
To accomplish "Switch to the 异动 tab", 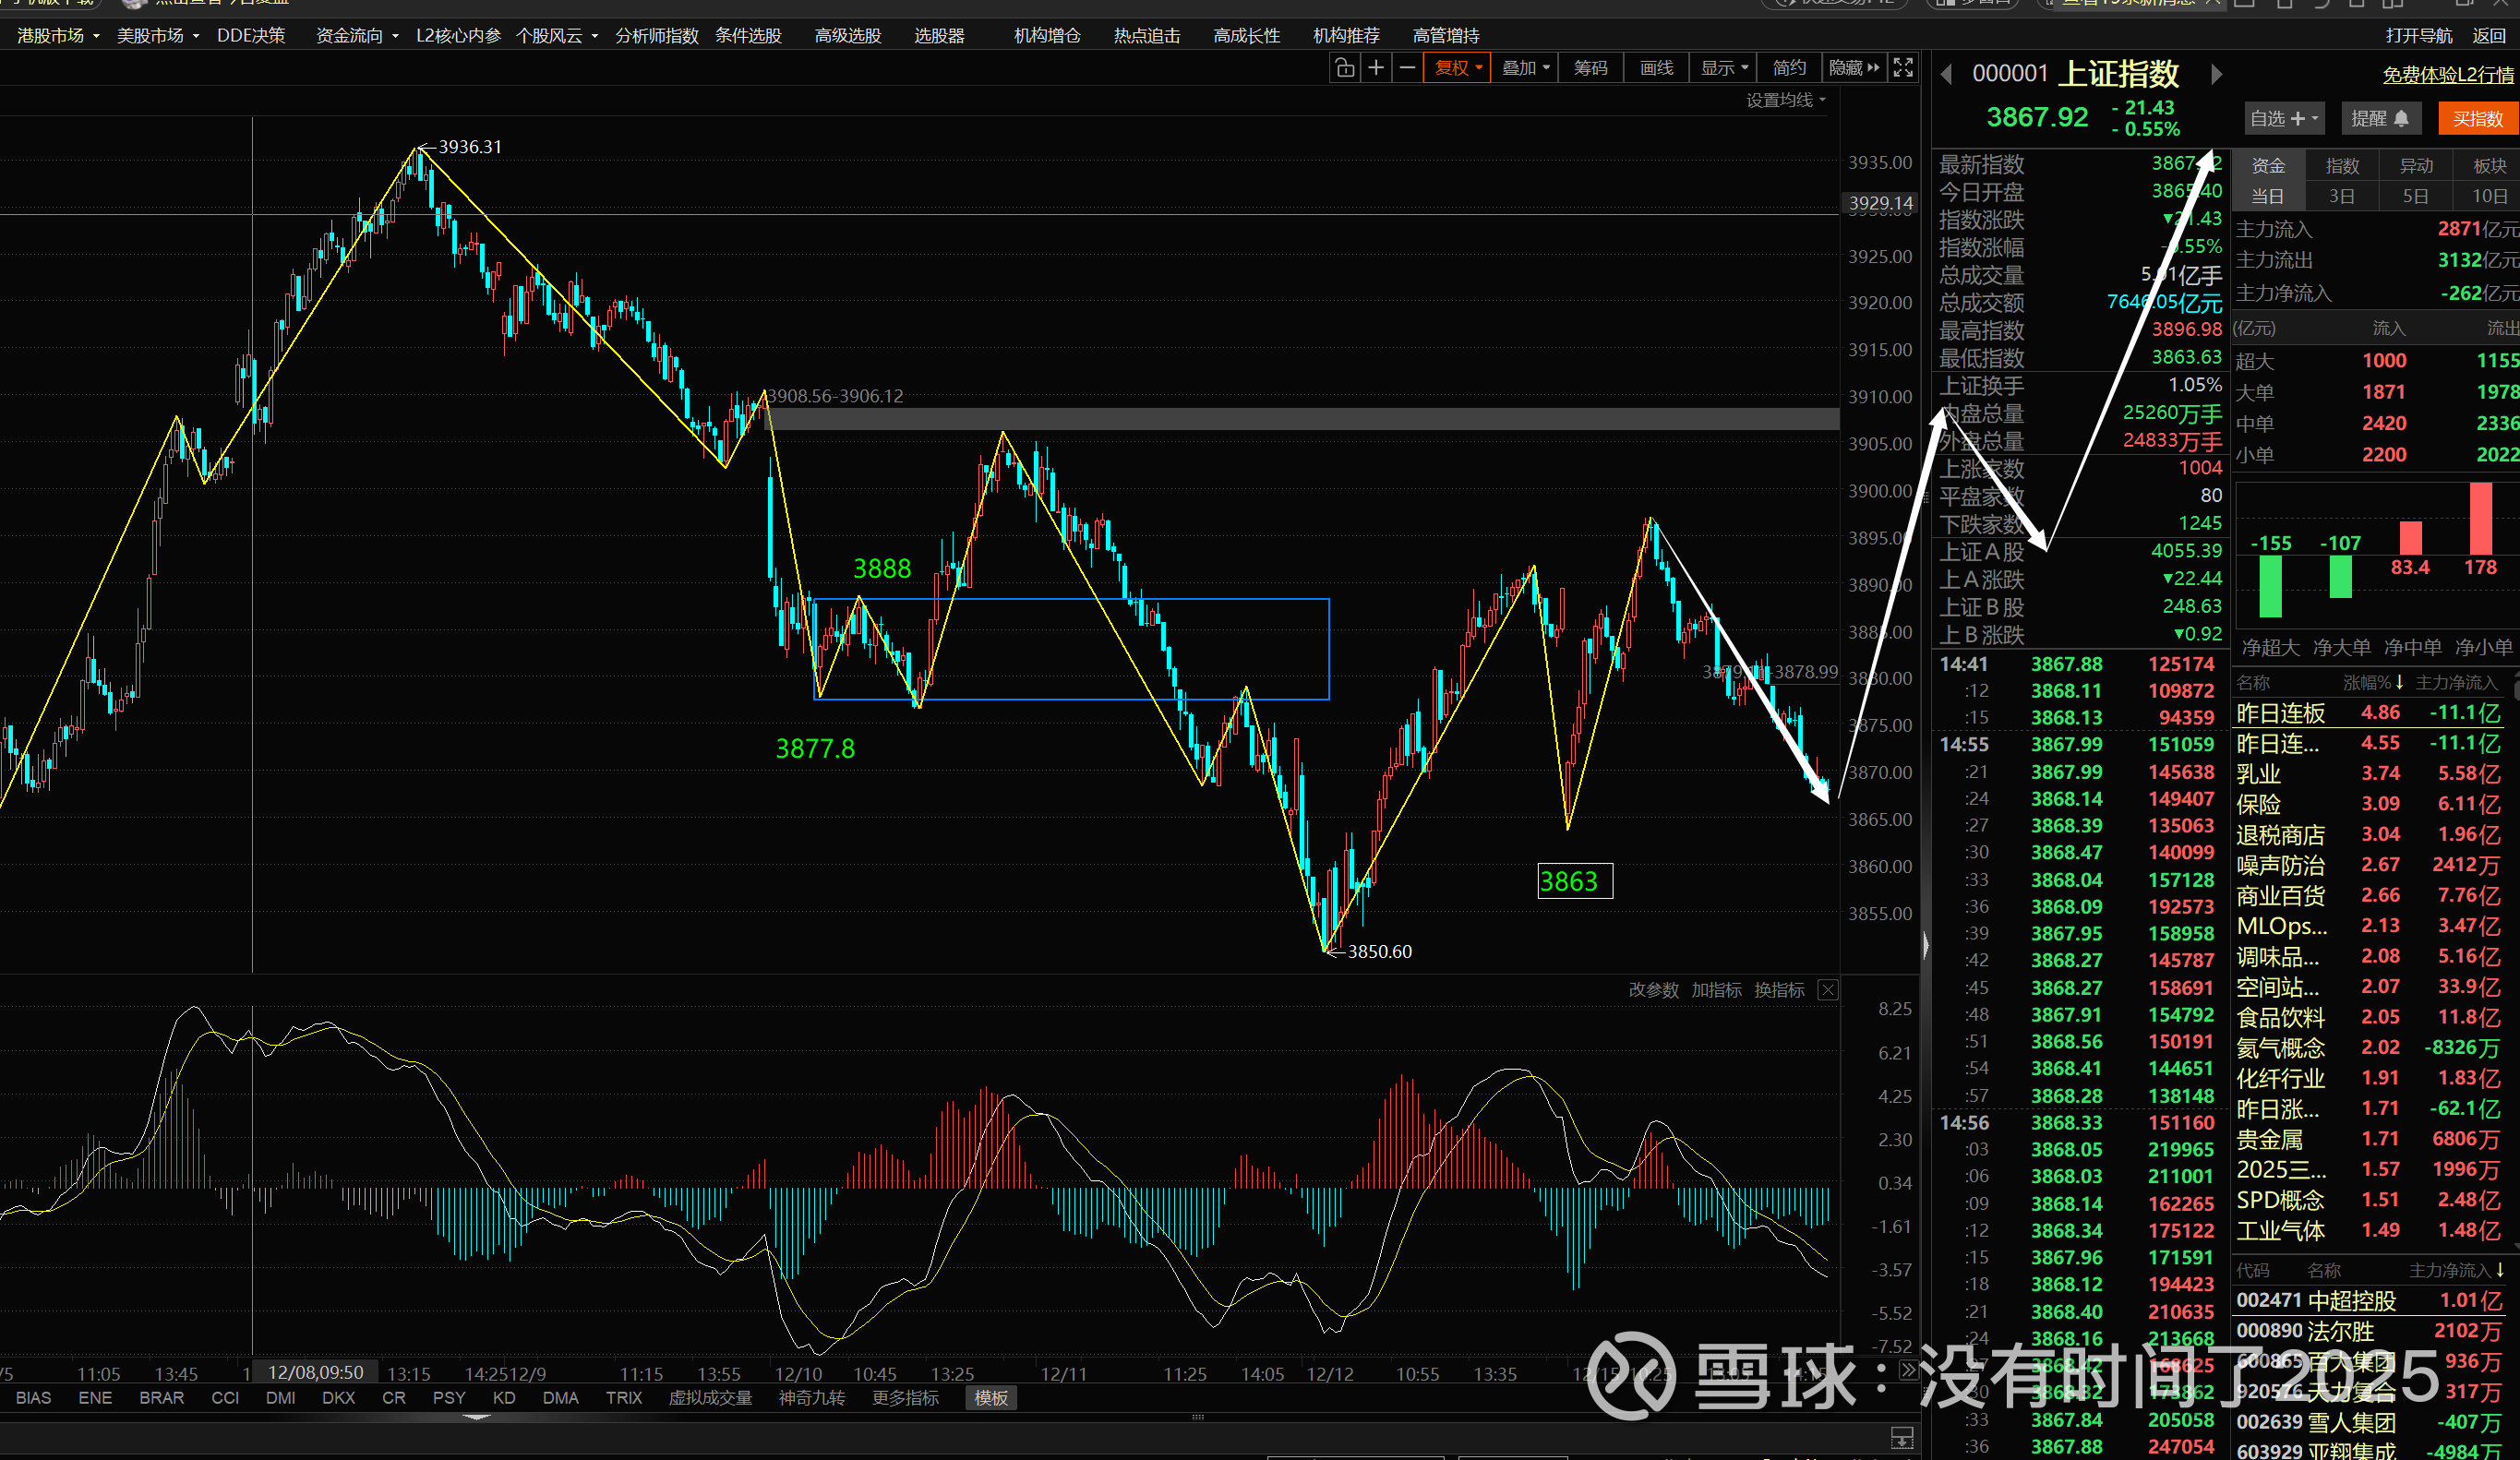I will (2415, 166).
